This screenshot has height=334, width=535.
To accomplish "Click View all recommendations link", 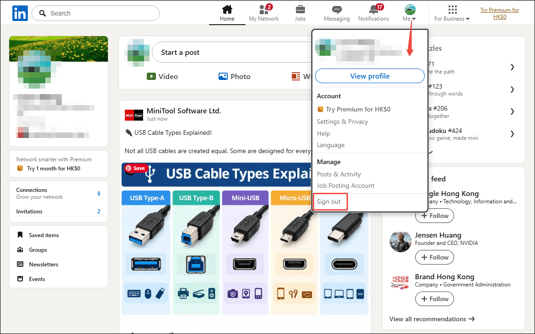I will (432, 319).
